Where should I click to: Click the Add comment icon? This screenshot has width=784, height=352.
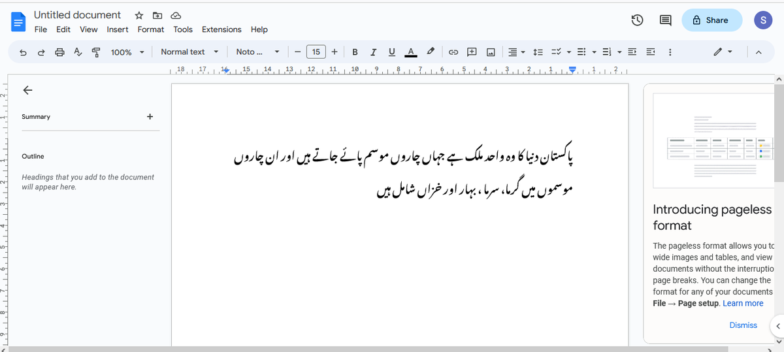[x=472, y=52]
